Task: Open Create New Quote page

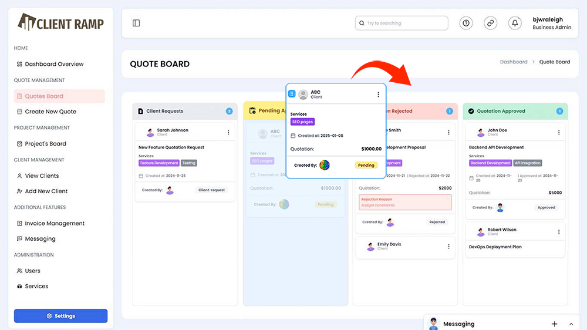Action: tap(46, 112)
